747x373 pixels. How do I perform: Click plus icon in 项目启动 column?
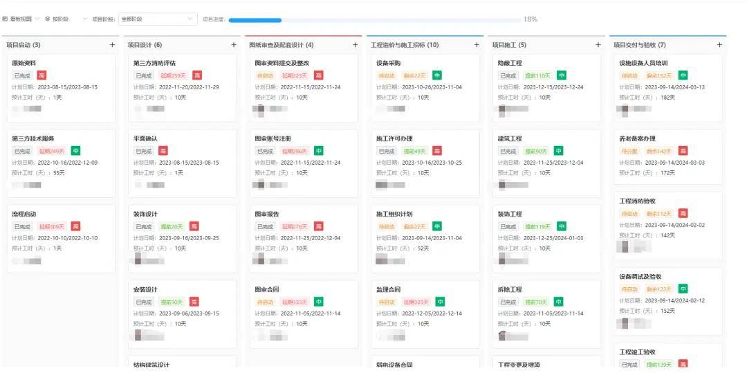coord(112,45)
